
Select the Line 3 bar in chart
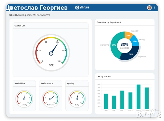[x=122, y=100]
